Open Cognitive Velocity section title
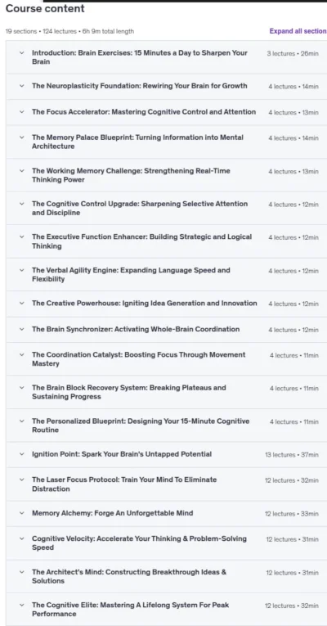Image resolution: width=327 pixels, height=626 pixels. tap(139, 543)
